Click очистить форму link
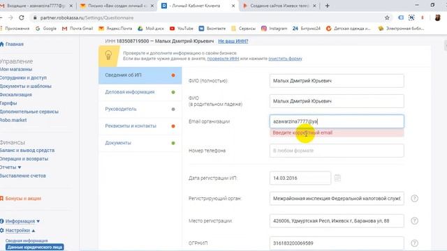This screenshot has height=251, width=447. point(285,59)
